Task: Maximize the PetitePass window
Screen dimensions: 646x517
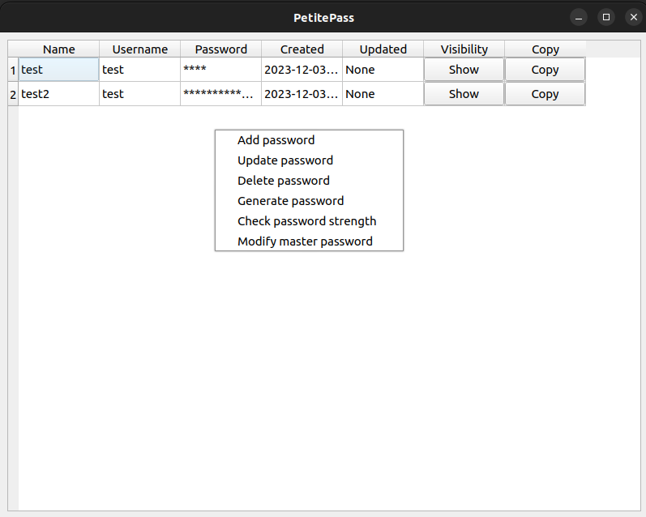Action: [606, 17]
